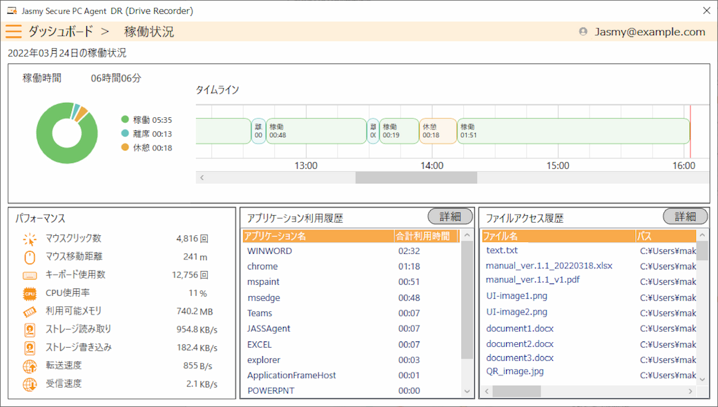Viewport: 718px width, 407px height.
Task: Click the keyboard usage icon
Action: coord(30,275)
